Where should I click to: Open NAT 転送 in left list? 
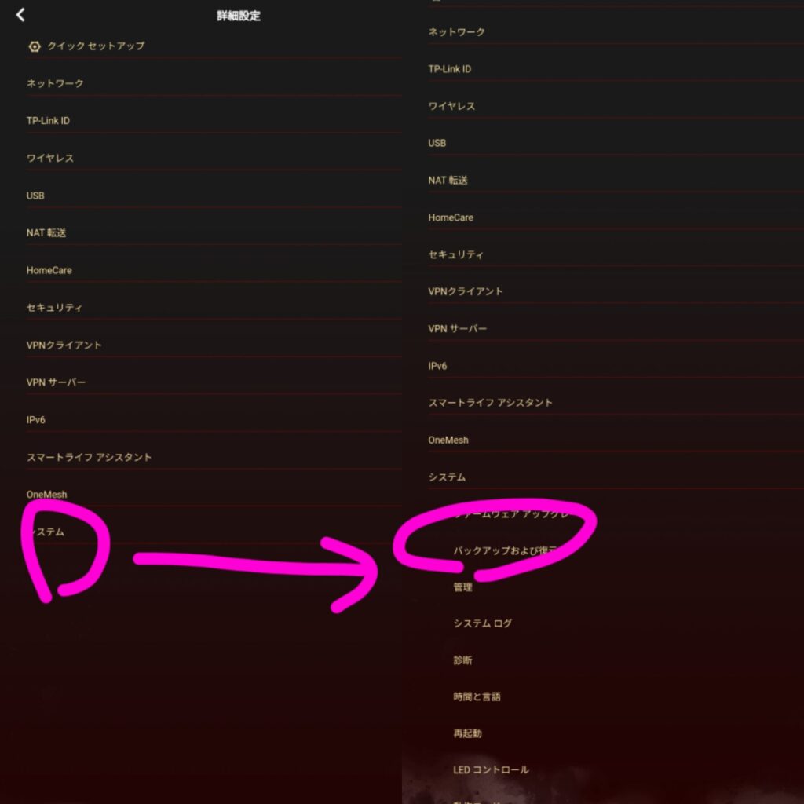coord(214,232)
